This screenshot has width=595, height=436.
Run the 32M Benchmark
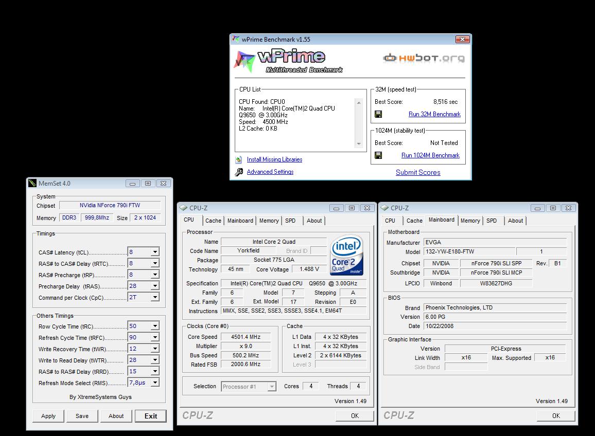coord(434,114)
